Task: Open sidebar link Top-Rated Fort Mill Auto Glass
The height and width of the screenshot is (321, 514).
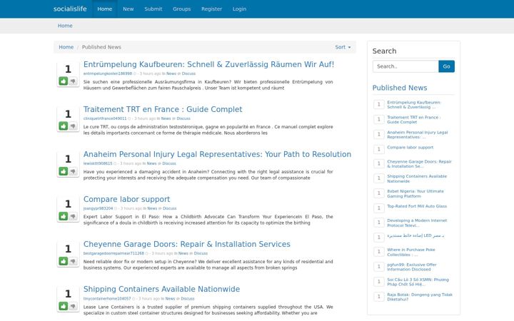Action: click(x=417, y=206)
